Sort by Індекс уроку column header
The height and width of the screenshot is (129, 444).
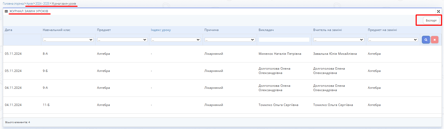click(161, 30)
